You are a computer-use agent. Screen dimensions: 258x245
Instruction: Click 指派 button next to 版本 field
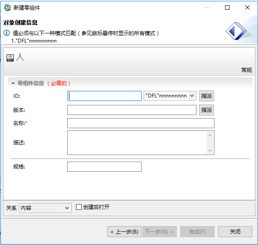(x=207, y=110)
